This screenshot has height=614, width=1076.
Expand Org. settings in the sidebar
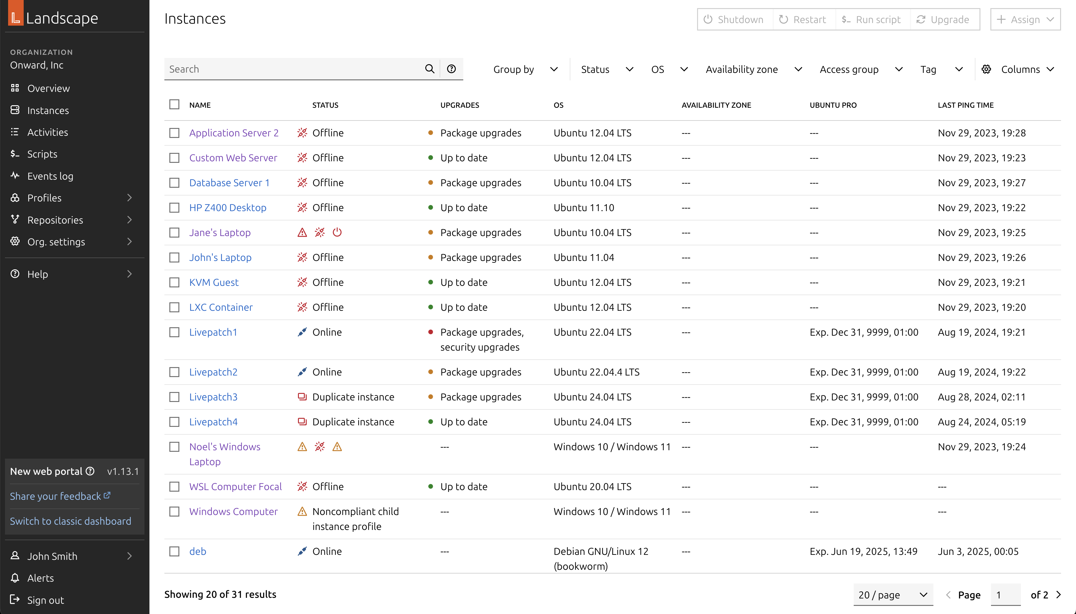pos(75,242)
